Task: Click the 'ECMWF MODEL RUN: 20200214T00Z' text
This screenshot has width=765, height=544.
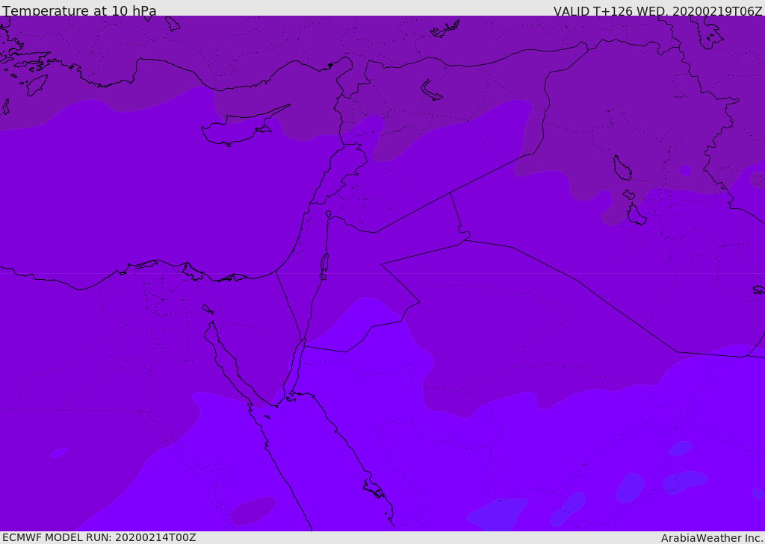Action: [x=99, y=537]
